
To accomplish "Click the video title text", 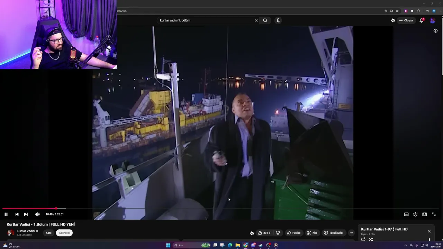I will click(x=41, y=224).
